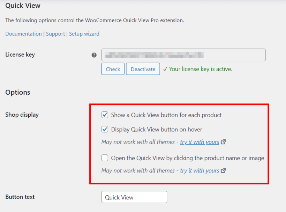Disable 'Show a Quick View button for each product'
The width and height of the screenshot is (286, 212).
click(x=105, y=115)
